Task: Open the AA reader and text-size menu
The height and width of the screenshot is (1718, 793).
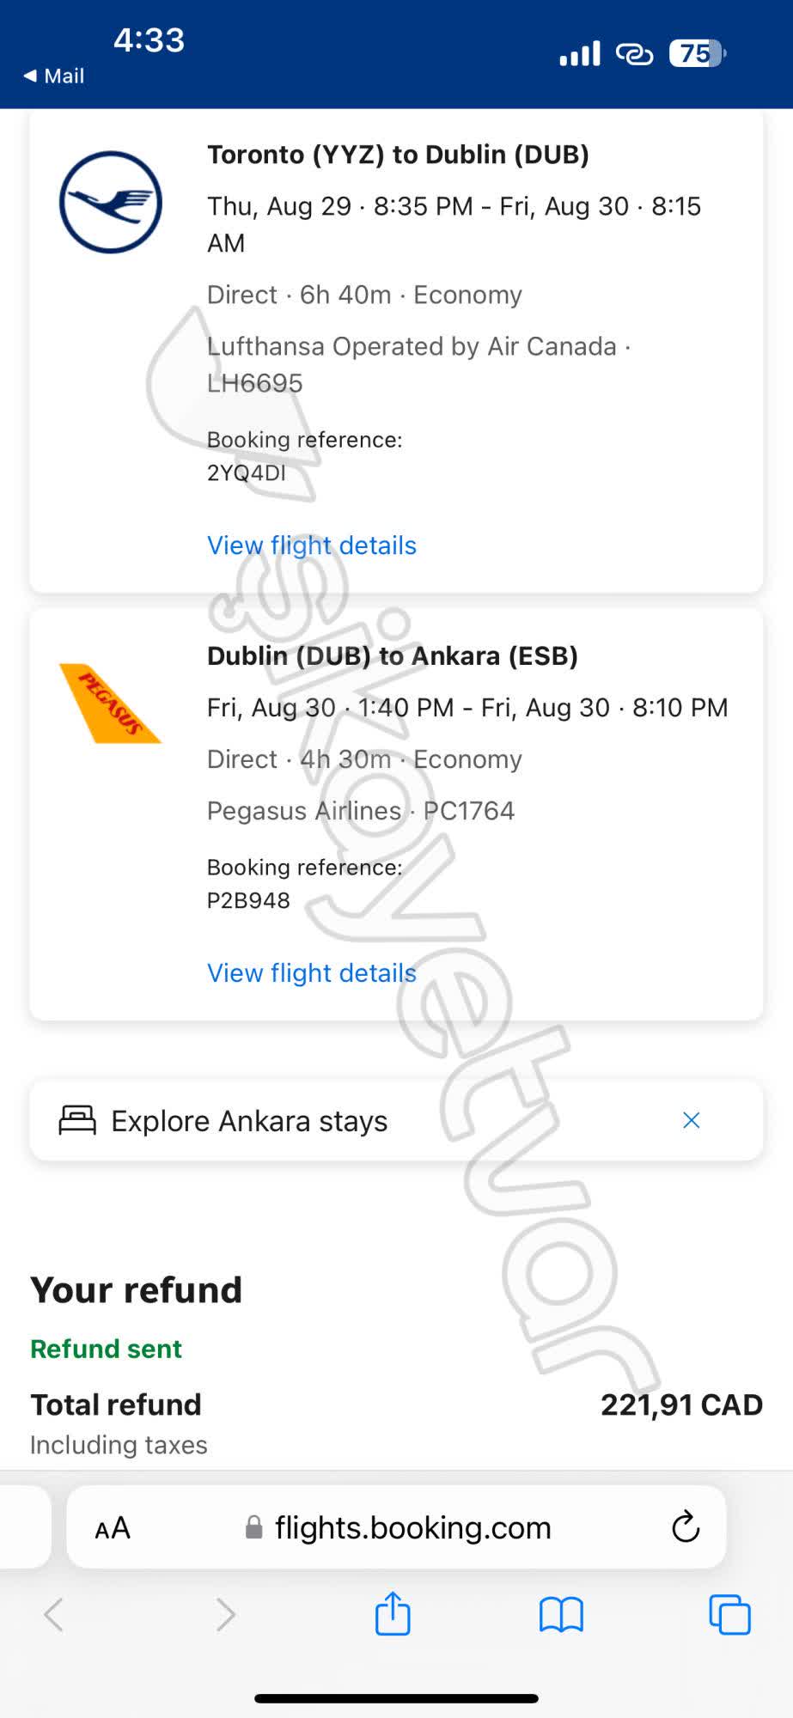Action: [113, 1528]
